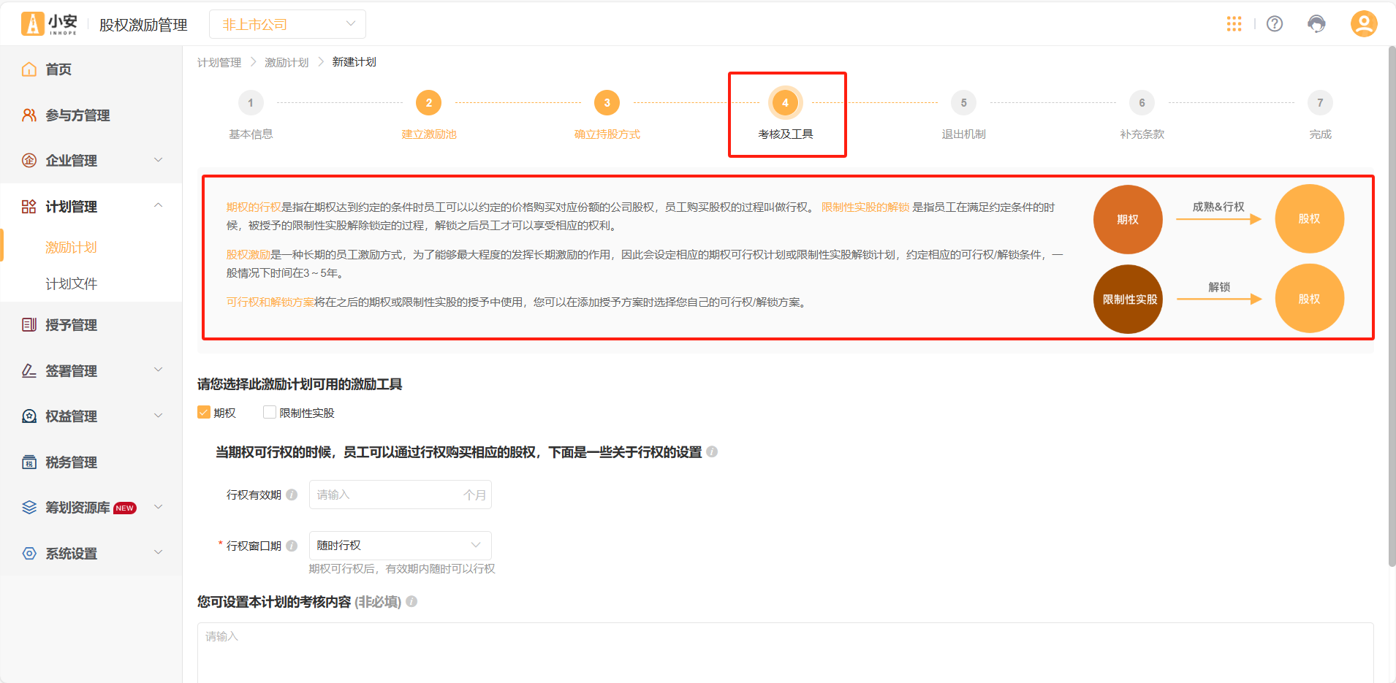
Task: Open the 随时行权 window period dropdown
Action: pyautogui.click(x=400, y=546)
